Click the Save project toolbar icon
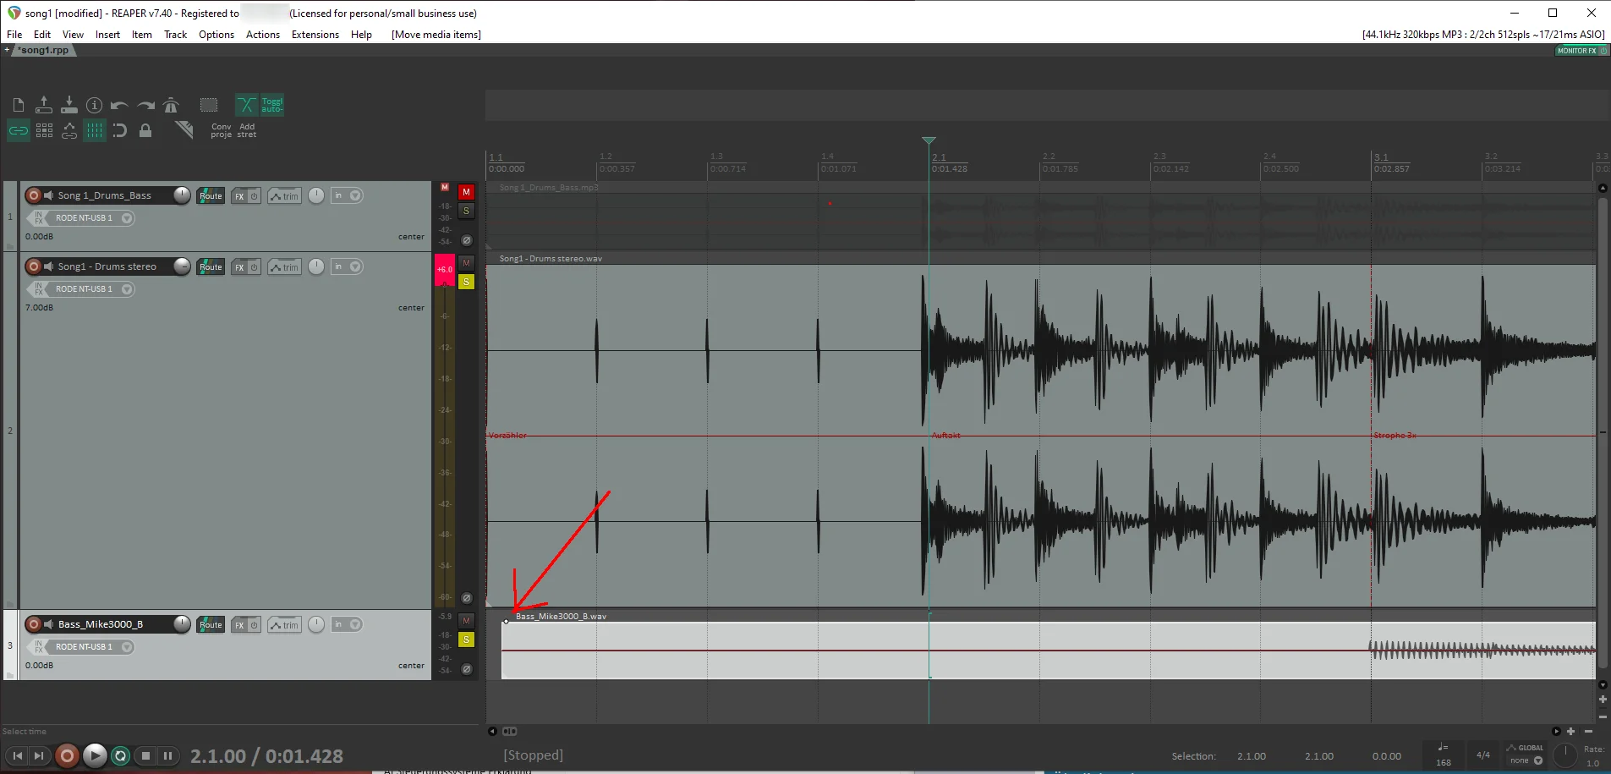Image resolution: width=1611 pixels, height=774 pixels. pyautogui.click(x=68, y=105)
